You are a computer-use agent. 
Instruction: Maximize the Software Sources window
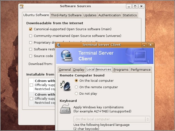[x=135, y=6]
